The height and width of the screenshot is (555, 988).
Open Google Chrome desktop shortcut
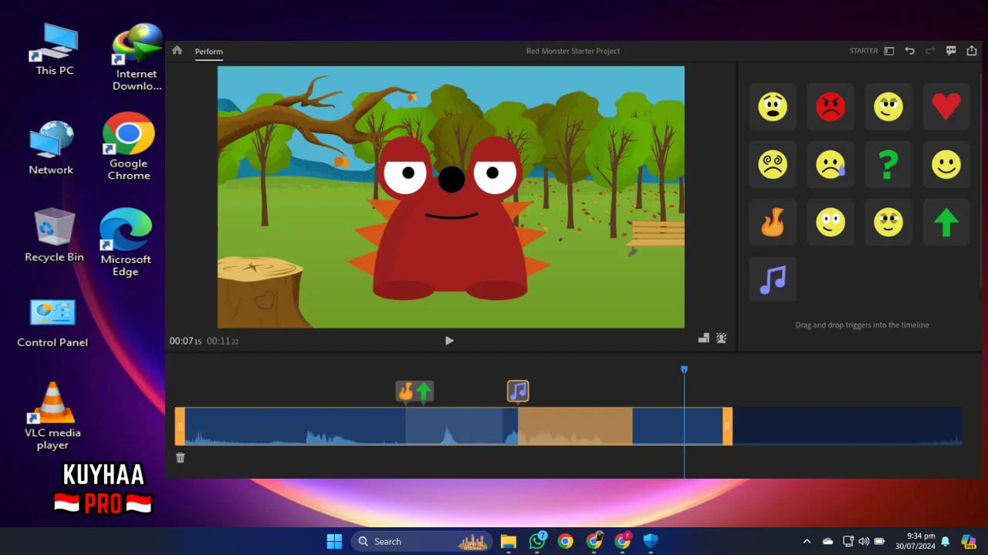click(129, 146)
